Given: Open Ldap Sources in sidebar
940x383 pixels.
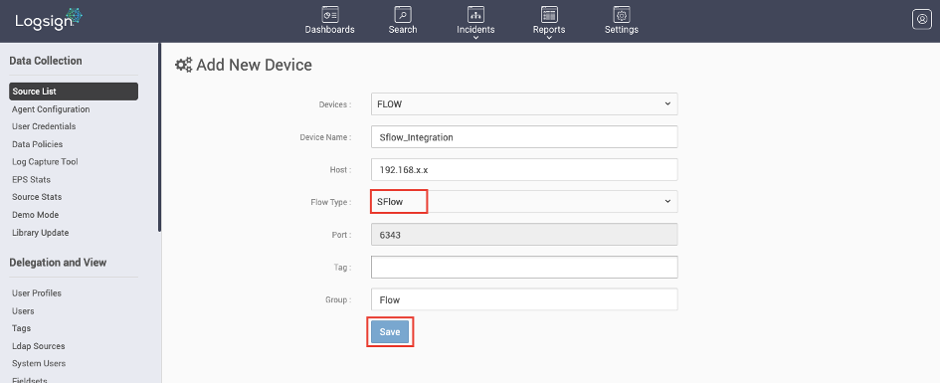Looking at the screenshot, I should (x=39, y=346).
